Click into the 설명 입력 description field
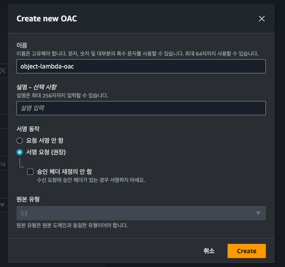Image resolution: width=285 pixels, height=267 pixels. pyautogui.click(x=141, y=108)
